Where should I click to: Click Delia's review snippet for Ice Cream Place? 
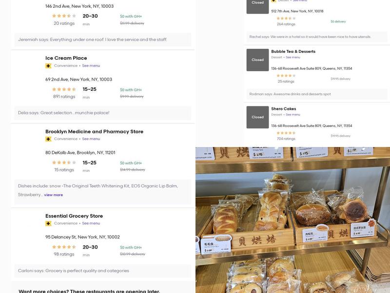64,113
